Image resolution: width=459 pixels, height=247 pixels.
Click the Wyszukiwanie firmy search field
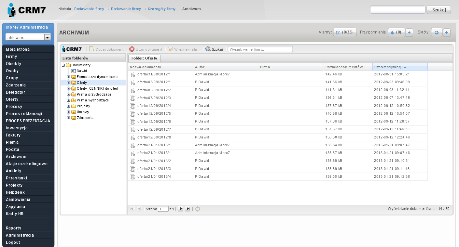(x=260, y=49)
